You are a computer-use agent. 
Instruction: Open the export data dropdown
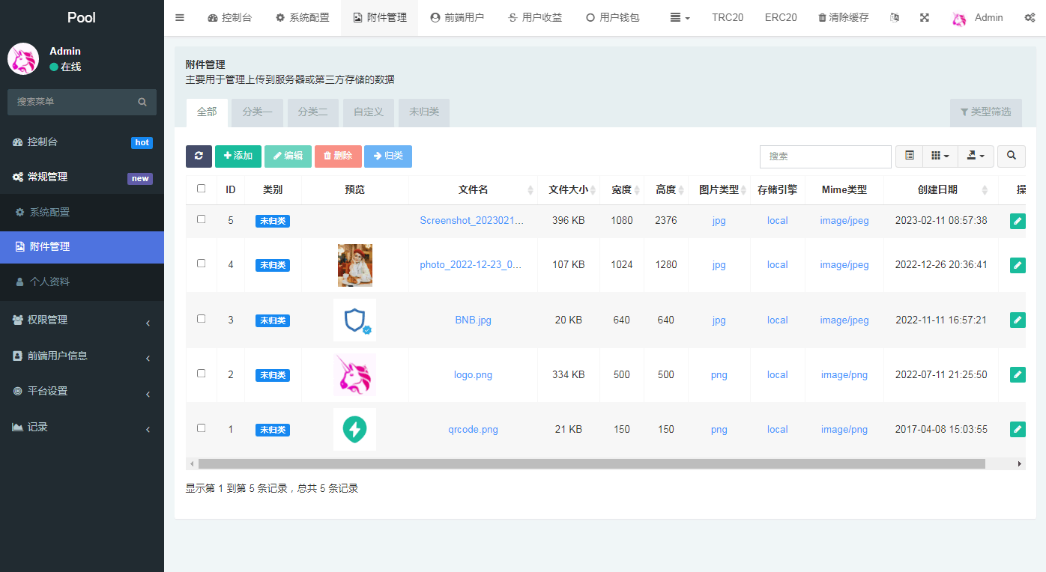(976, 156)
